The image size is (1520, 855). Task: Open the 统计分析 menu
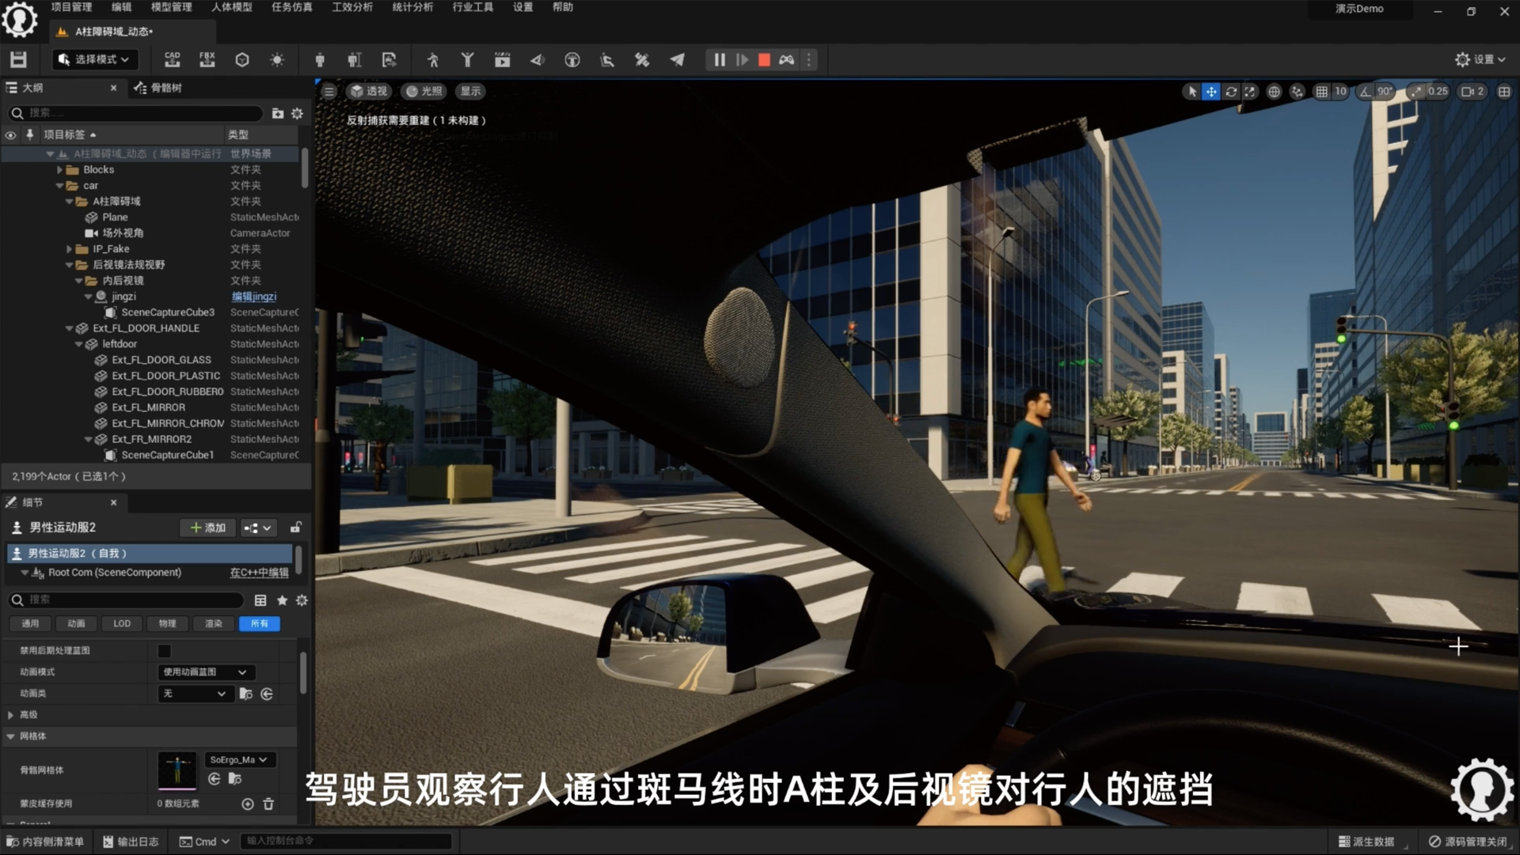pyautogui.click(x=412, y=7)
